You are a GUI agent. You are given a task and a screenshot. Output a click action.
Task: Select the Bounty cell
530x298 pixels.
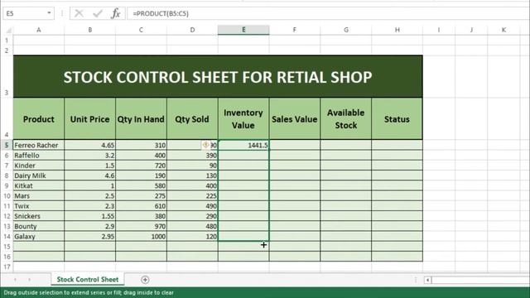(39, 226)
